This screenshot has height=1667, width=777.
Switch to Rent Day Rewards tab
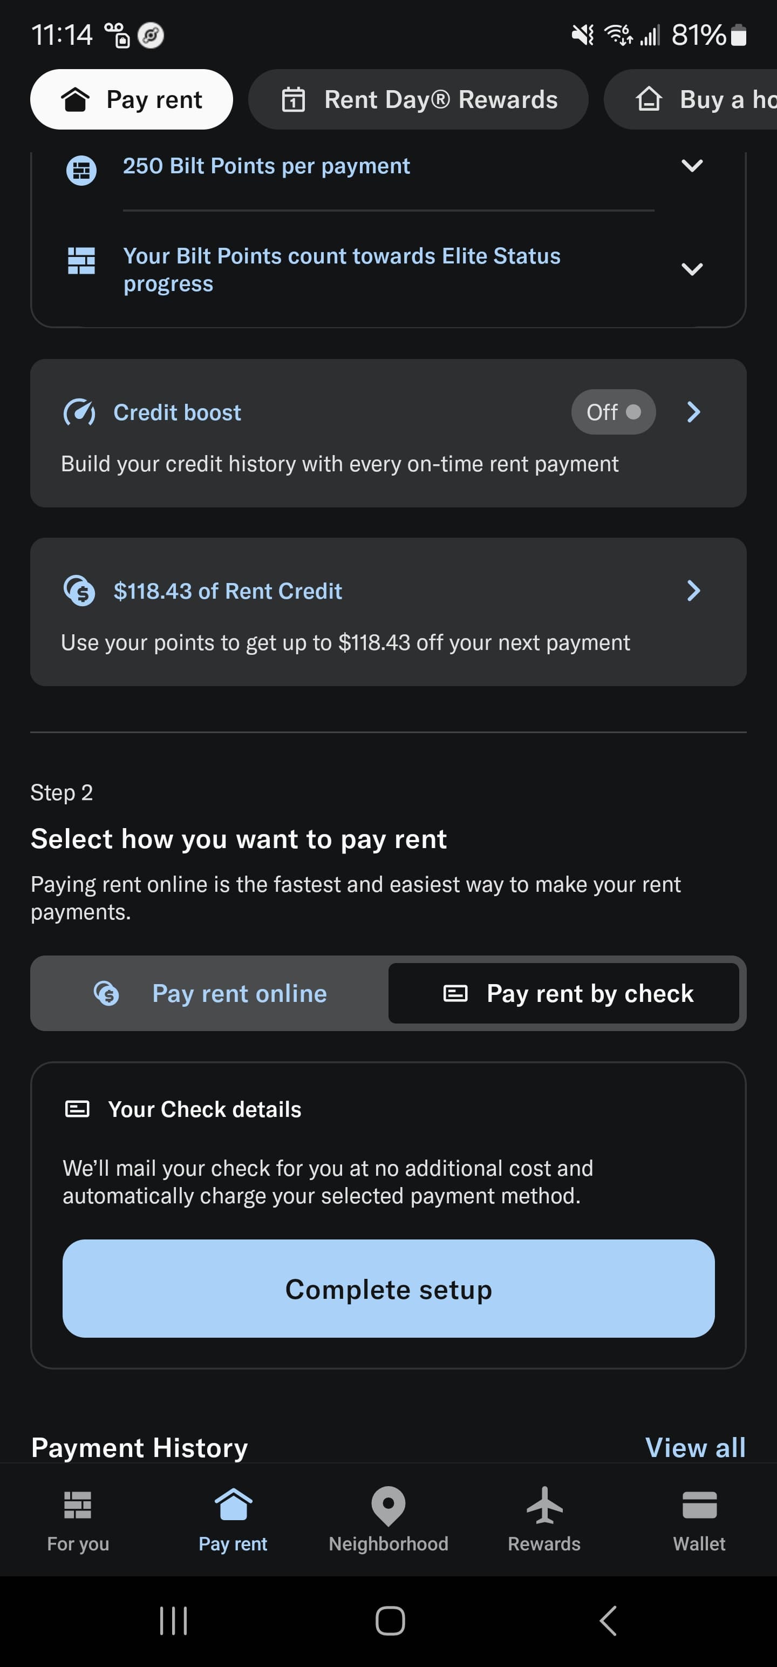tap(419, 100)
